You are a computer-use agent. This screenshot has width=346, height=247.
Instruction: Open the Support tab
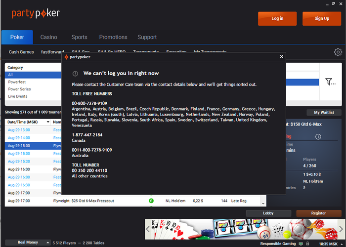(x=147, y=37)
